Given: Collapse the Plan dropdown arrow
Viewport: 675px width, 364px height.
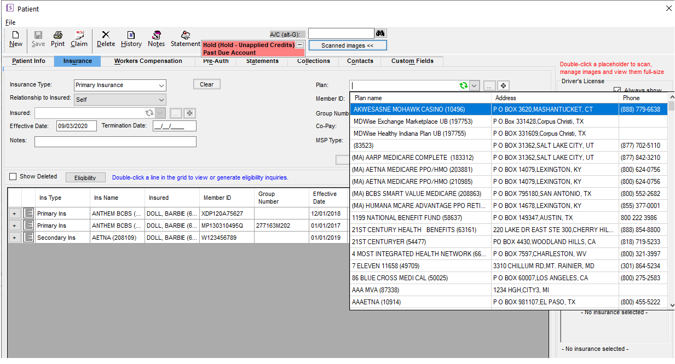Looking at the screenshot, I should 474,85.
